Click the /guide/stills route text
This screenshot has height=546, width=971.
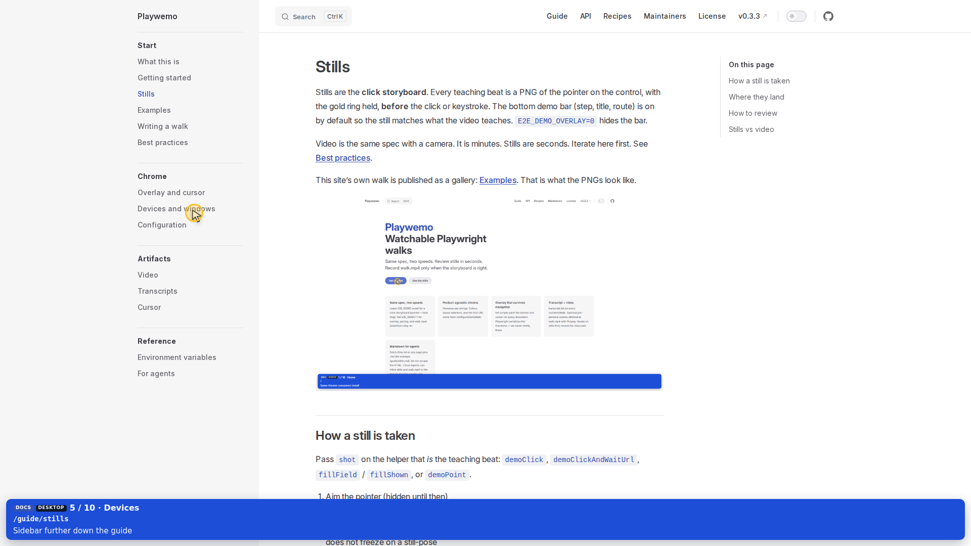pos(41,519)
